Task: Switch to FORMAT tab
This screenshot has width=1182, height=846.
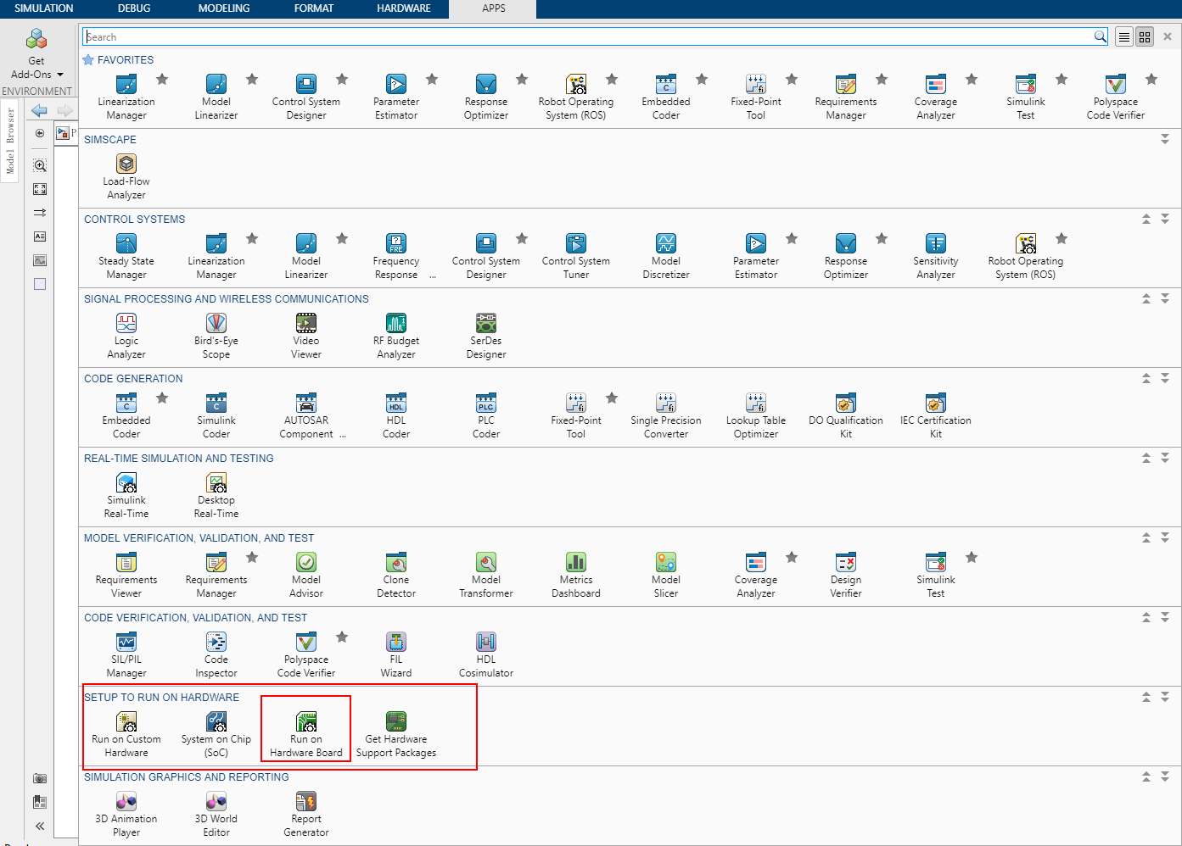Action: pyautogui.click(x=314, y=8)
